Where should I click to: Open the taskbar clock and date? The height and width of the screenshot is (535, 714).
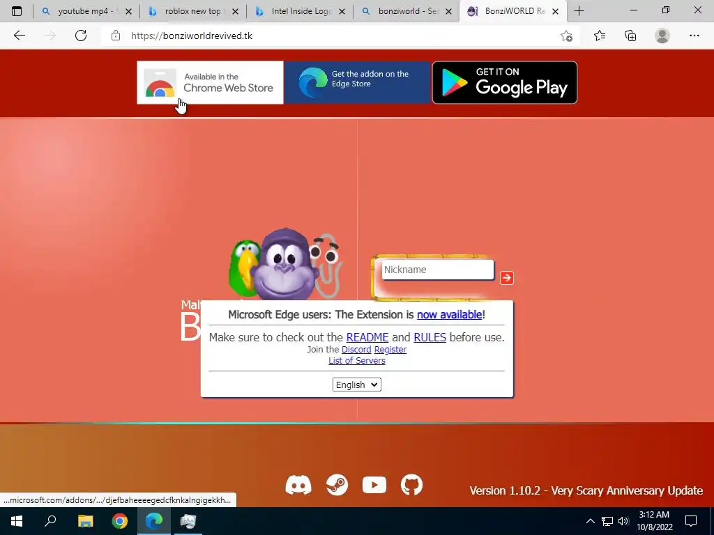click(x=654, y=521)
